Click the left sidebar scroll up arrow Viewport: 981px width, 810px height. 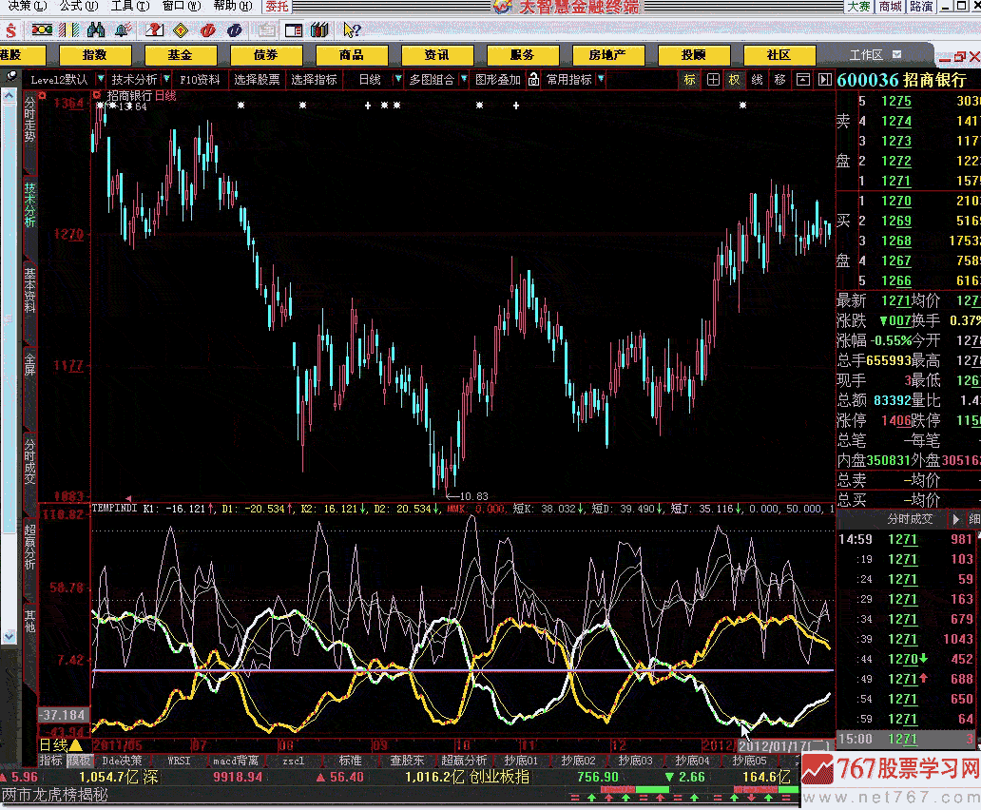tap(9, 96)
